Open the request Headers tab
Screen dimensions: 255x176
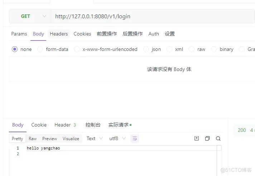(x=59, y=34)
